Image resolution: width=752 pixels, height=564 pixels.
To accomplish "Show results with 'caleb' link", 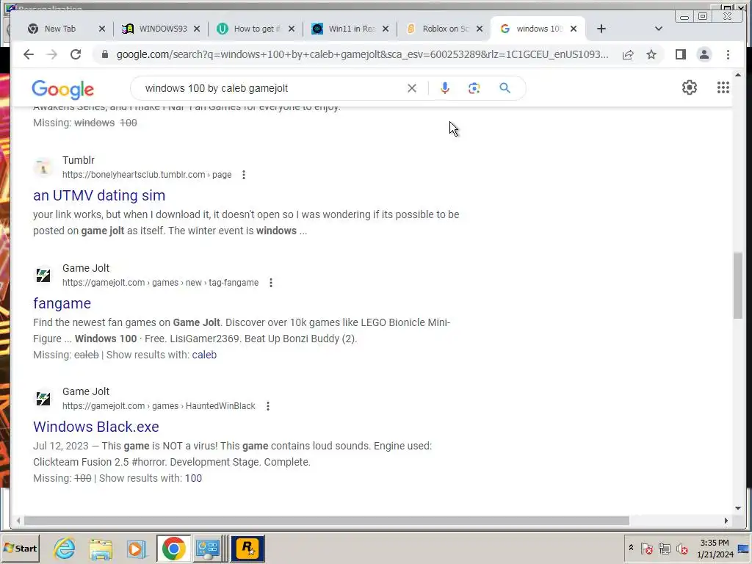I will pos(204,355).
